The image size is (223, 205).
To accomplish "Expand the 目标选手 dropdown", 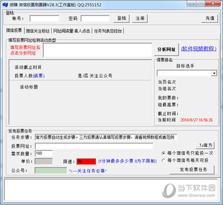I will click(214, 73).
